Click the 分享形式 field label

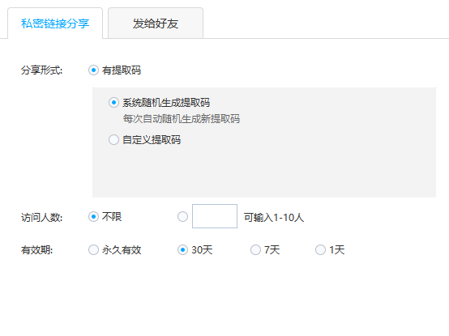tap(42, 70)
